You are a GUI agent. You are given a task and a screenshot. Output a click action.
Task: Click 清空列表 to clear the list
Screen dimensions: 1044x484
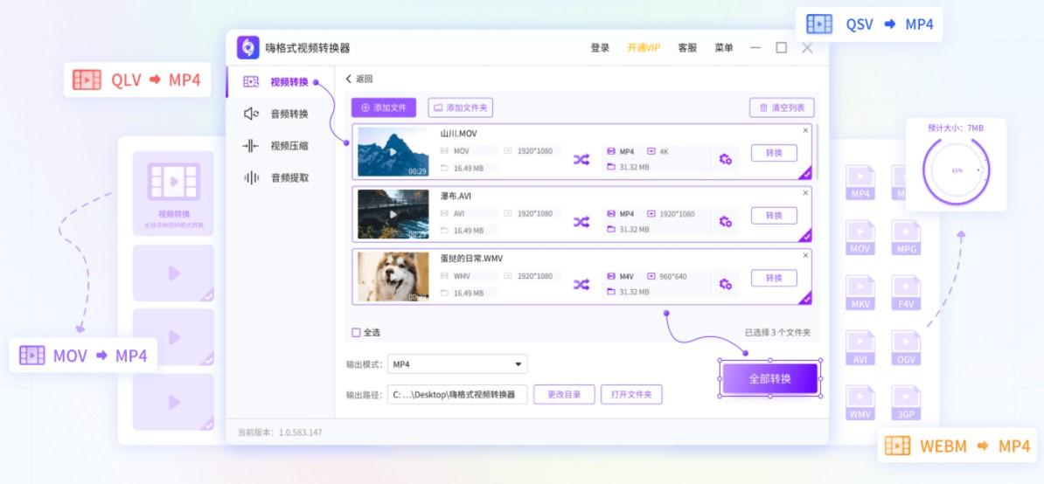click(x=782, y=107)
